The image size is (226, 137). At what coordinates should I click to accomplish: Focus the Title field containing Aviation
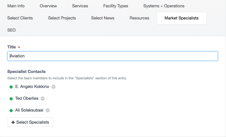coord(113,56)
